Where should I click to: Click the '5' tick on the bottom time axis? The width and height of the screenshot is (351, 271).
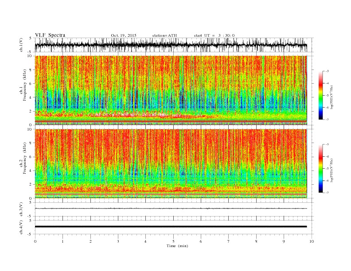(x=173, y=241)
